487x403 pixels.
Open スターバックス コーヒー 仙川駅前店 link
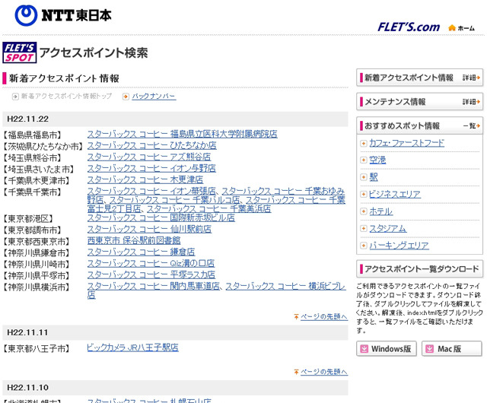149,229
